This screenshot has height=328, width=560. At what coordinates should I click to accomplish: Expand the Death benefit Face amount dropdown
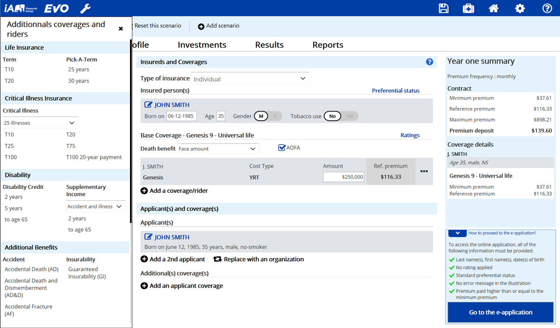(218, 149)
